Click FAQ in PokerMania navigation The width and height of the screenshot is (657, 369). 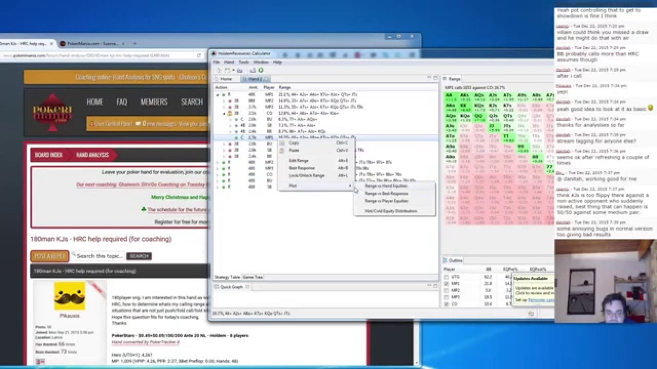122,102
